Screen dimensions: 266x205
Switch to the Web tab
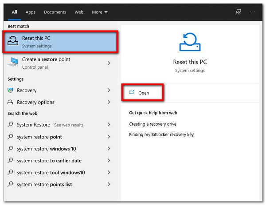[79, 12]
